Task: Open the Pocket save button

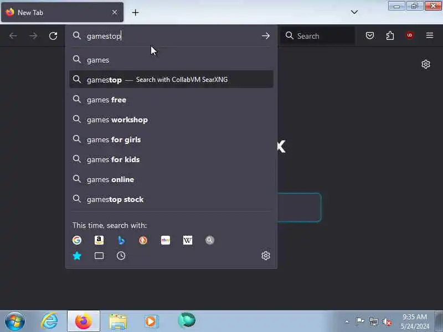Action: pyautogui.click(x=370, y=35)
